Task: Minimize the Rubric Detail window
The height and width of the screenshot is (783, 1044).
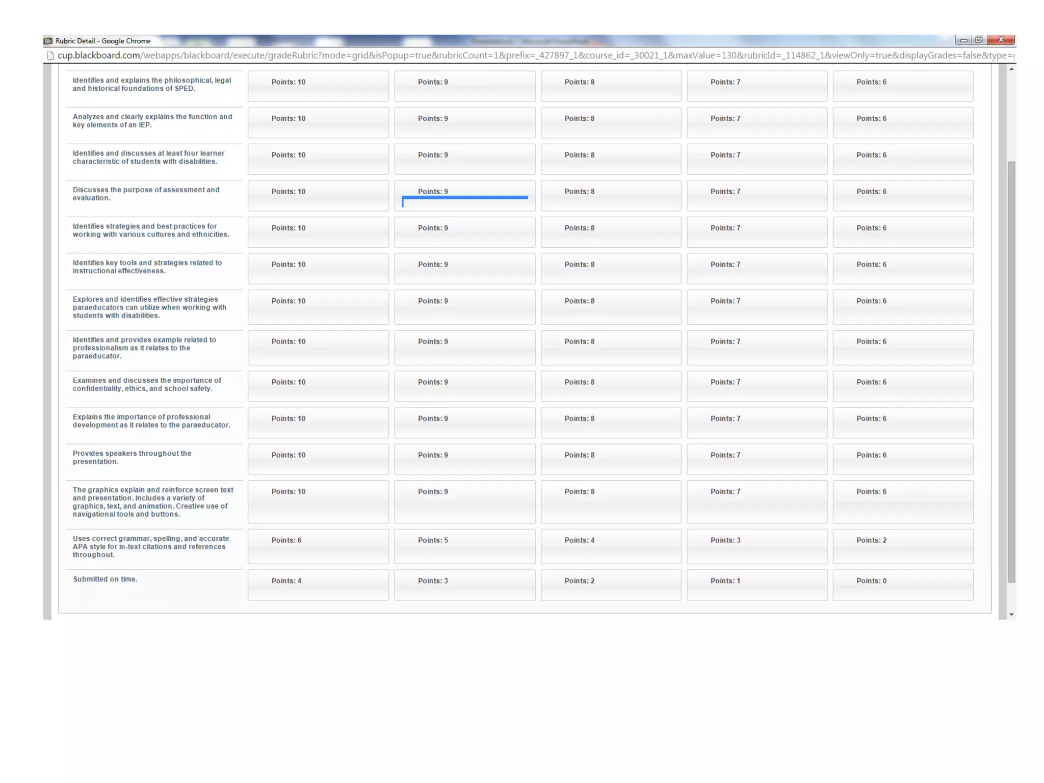Action: 963,40
